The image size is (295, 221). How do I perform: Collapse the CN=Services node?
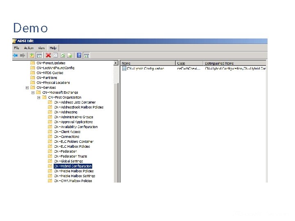click(27, 88)
